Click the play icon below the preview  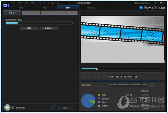85,77
